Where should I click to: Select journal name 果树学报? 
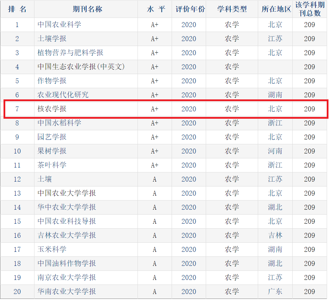click(52, 151)
